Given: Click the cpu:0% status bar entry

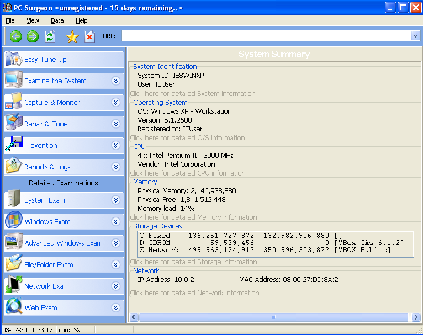Looking at the screenshot, I should pos(69,330).
